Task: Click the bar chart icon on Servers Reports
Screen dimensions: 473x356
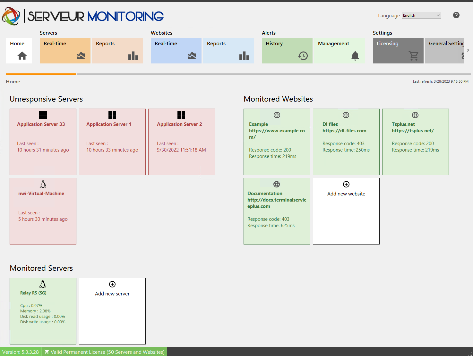Action: point(133,56)
